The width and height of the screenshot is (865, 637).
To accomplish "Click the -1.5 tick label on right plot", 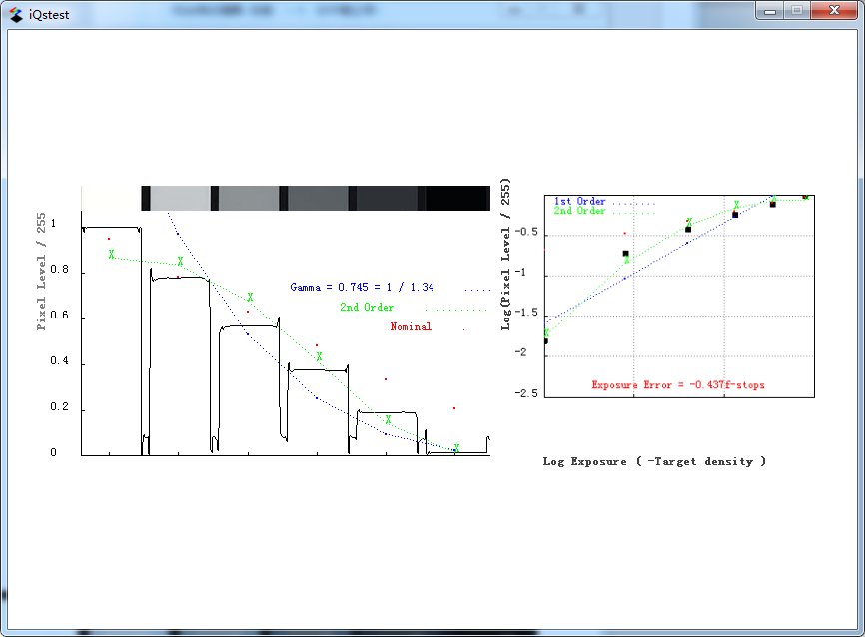I will [x=526, y=313].
